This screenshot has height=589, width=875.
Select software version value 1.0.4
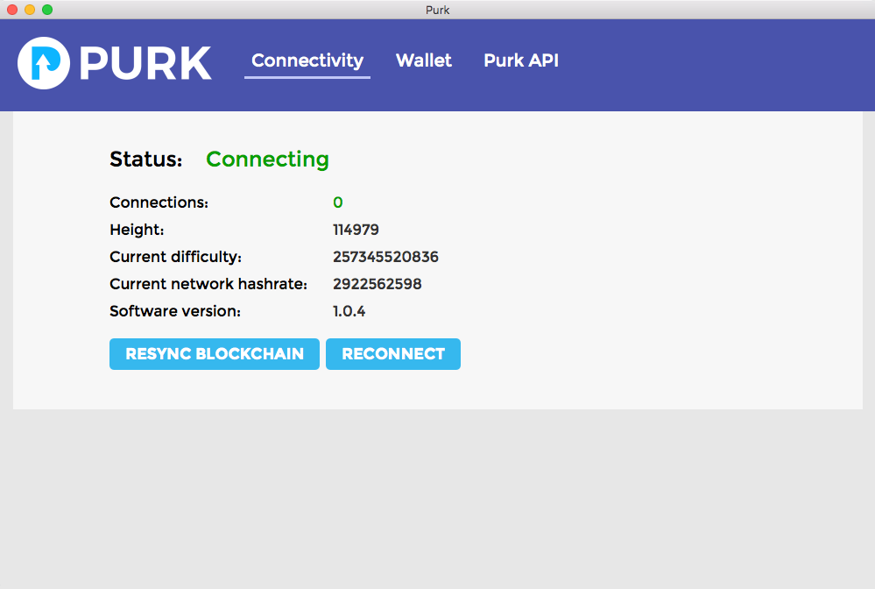349,311
